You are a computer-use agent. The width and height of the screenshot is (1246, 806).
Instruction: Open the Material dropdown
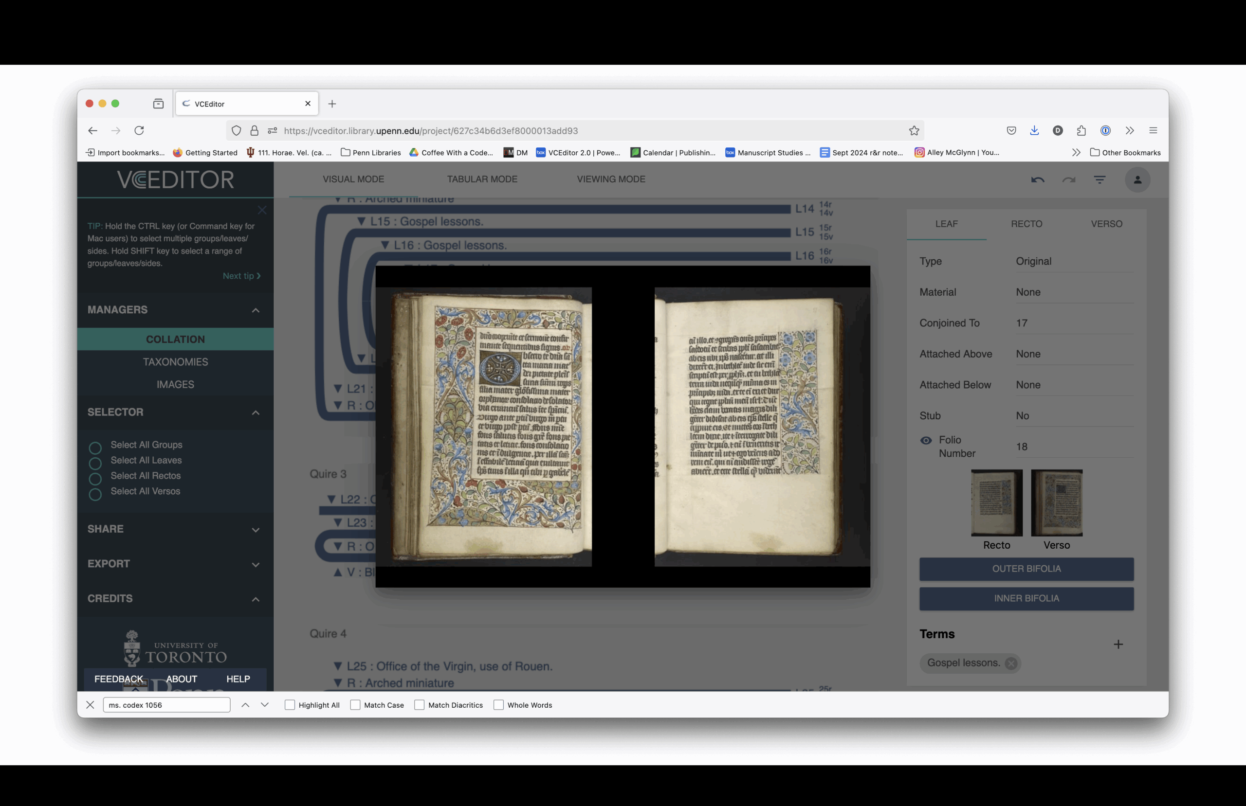tap(1074, 292)
